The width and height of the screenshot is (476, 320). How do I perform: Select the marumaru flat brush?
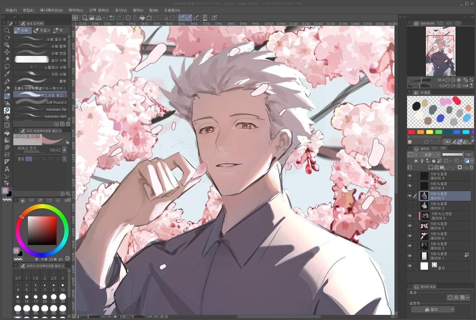pyautogui.click(x=40, y=109)
